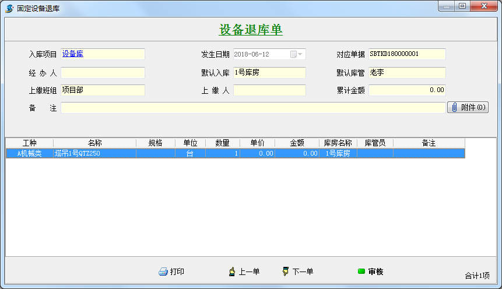Image resolution: width=502 pixels, height=289 pixels.
Task: Click the 上缴班组 field showing 项目部
Action: coord(103,90)
